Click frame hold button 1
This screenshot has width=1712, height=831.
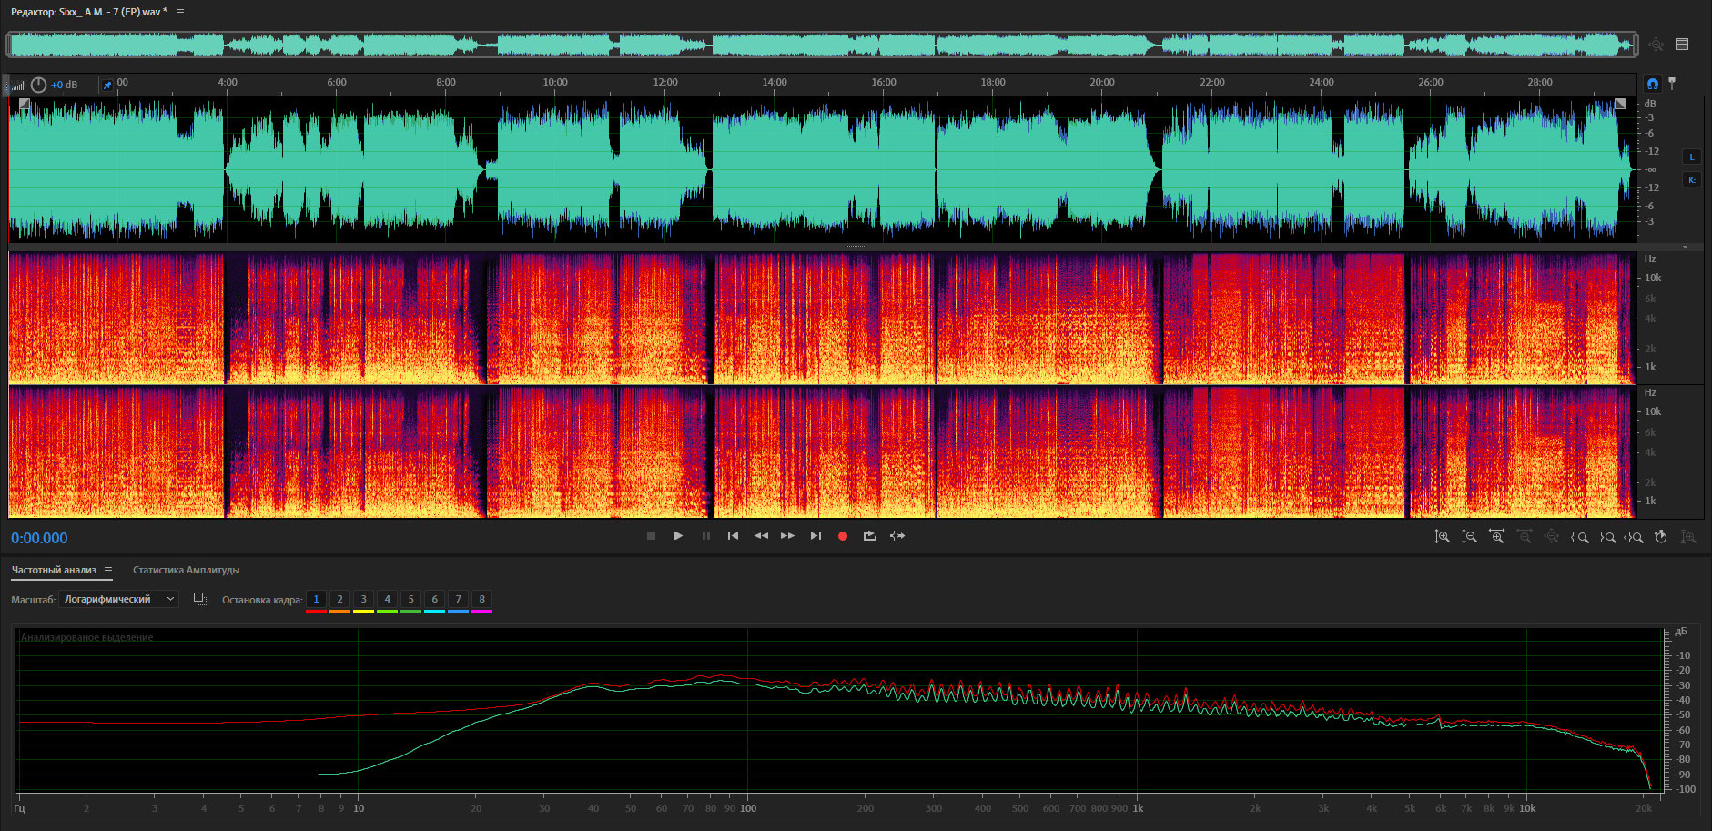click(316, 599)
